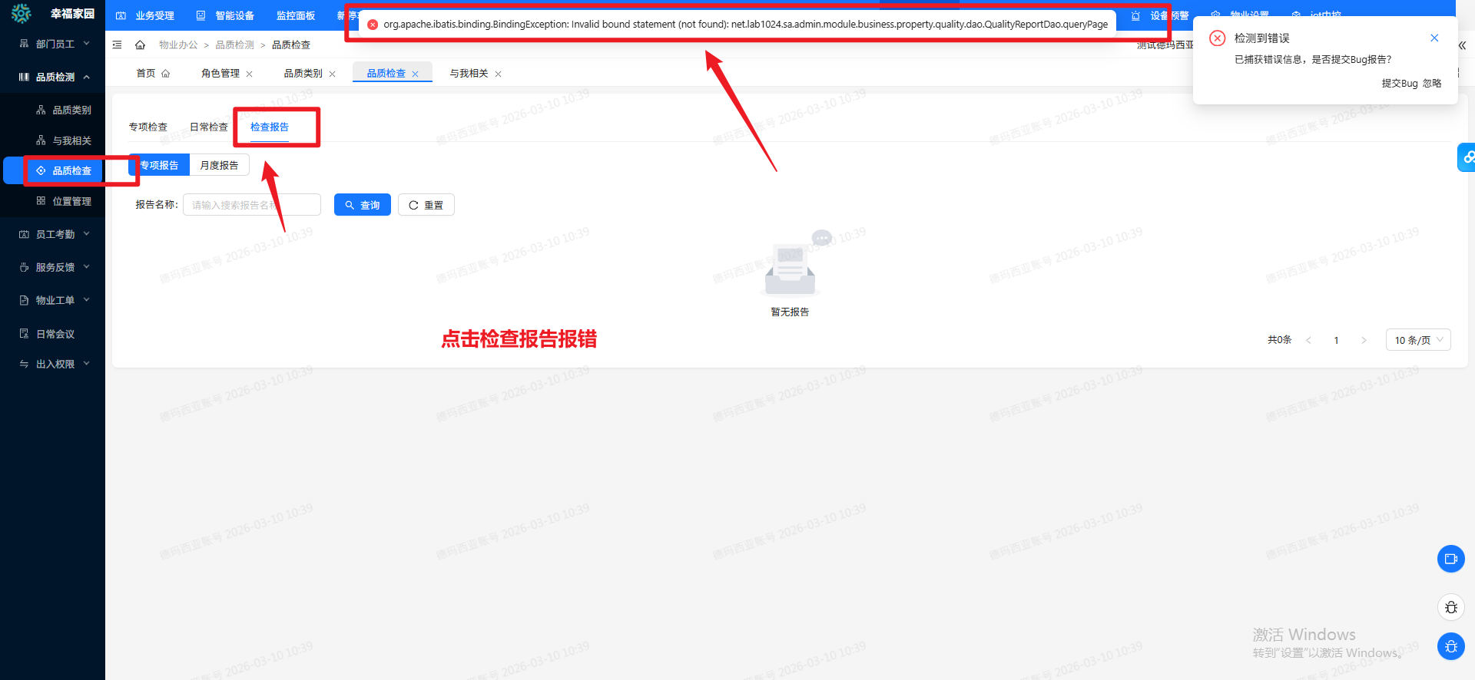Image resolution: width=1475 pixels, height=680 pixels.
Task: Go to home via breadcrumb house icon
Action: pos(140,45)
